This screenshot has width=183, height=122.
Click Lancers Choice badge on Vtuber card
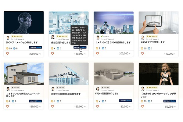170,101
